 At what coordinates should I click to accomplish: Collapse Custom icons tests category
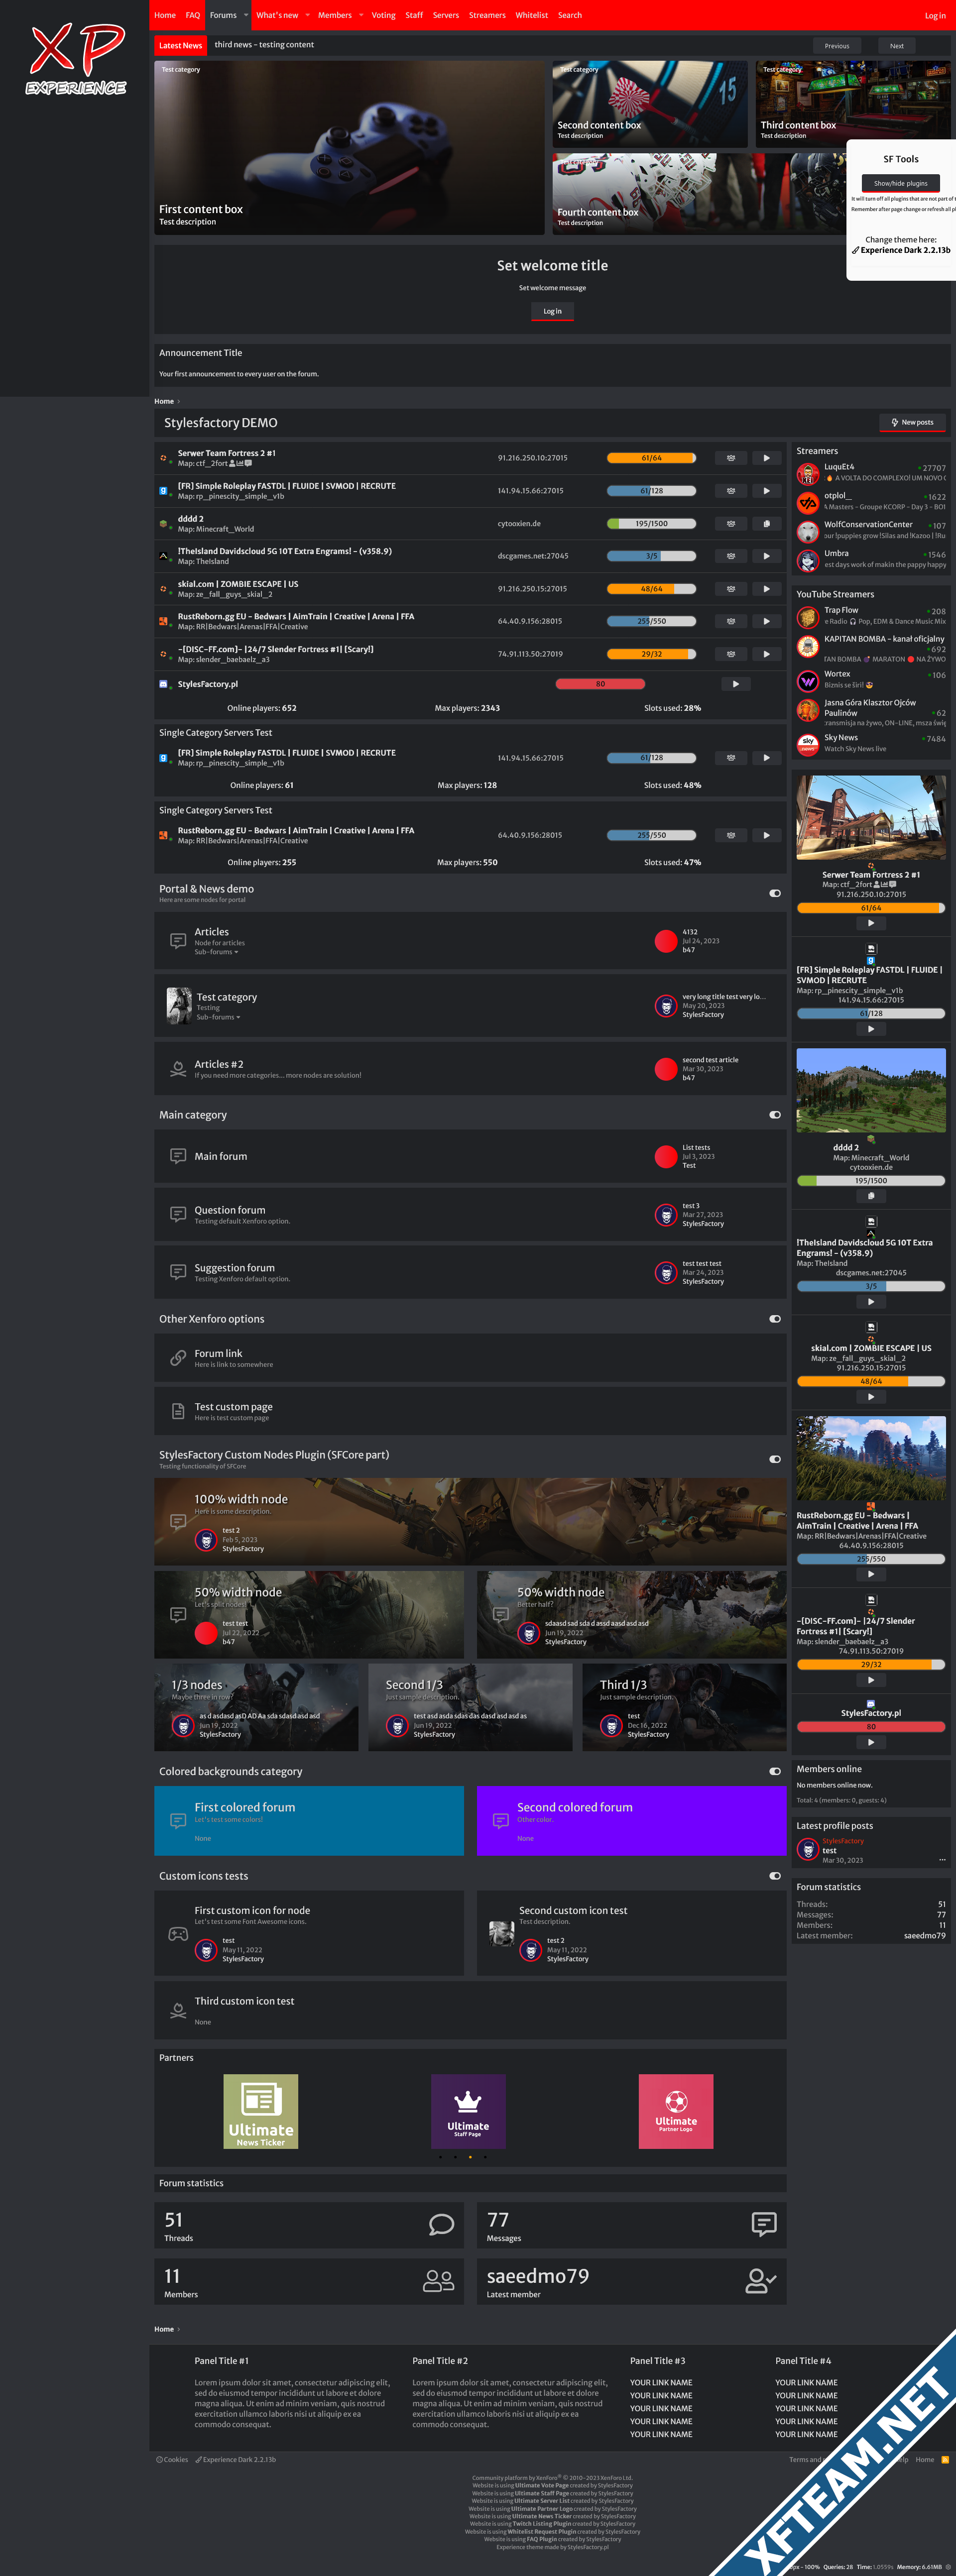(x=775, y=1876)
